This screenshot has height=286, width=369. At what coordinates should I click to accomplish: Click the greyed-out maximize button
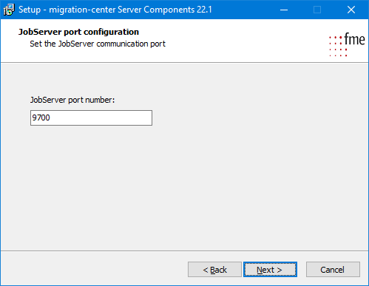[x=317, y=10]
